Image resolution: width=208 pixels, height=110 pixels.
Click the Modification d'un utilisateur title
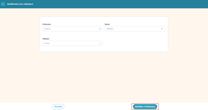(x=20, y=4)
